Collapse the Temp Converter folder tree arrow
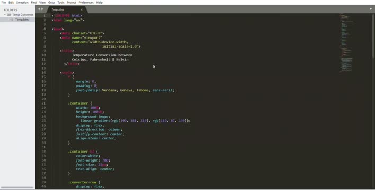This screenshot has width=375, height=190. tap(5, 15)
